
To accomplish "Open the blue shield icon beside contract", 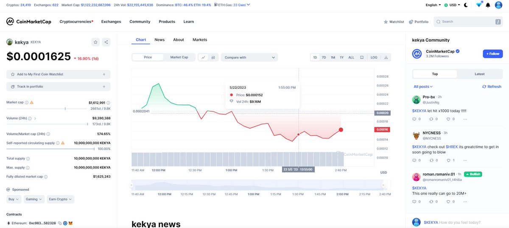I will [65, 223].
